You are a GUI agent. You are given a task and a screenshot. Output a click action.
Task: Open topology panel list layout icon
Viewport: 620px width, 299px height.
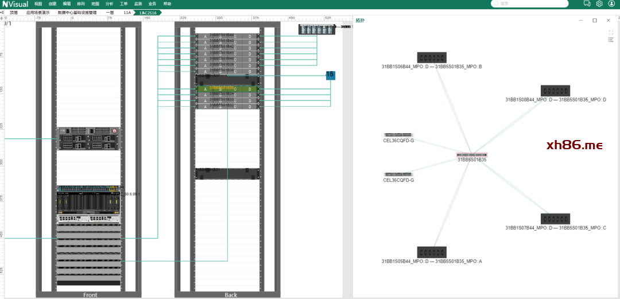tap(611, 40)
